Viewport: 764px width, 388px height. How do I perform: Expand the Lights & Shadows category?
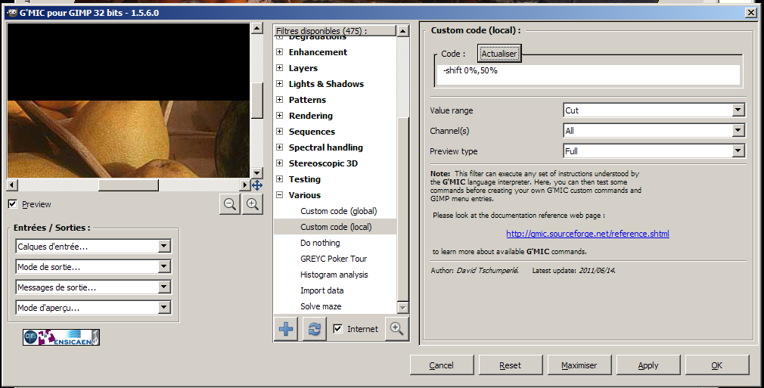tap(280, 83)
